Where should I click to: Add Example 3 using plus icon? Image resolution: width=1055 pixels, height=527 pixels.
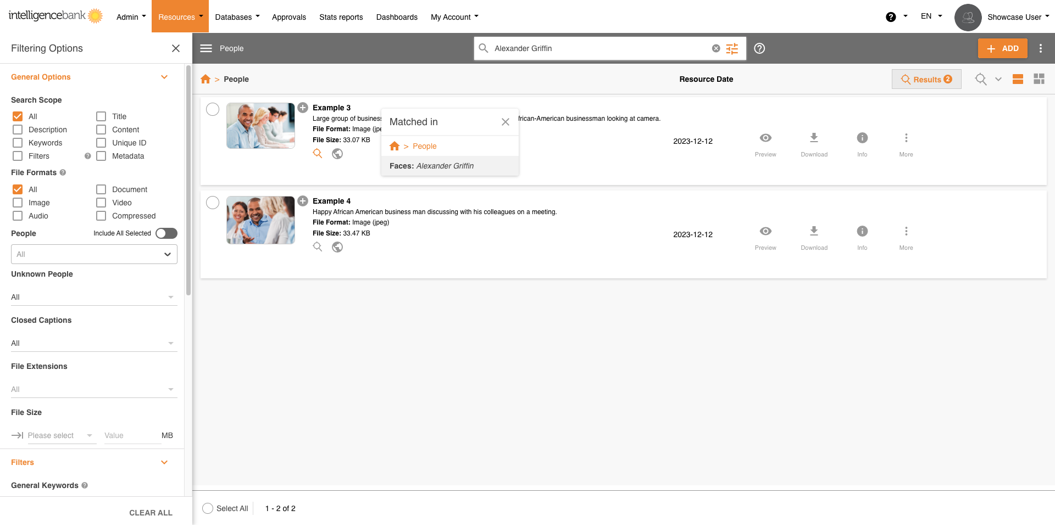(x=303, y=108)
